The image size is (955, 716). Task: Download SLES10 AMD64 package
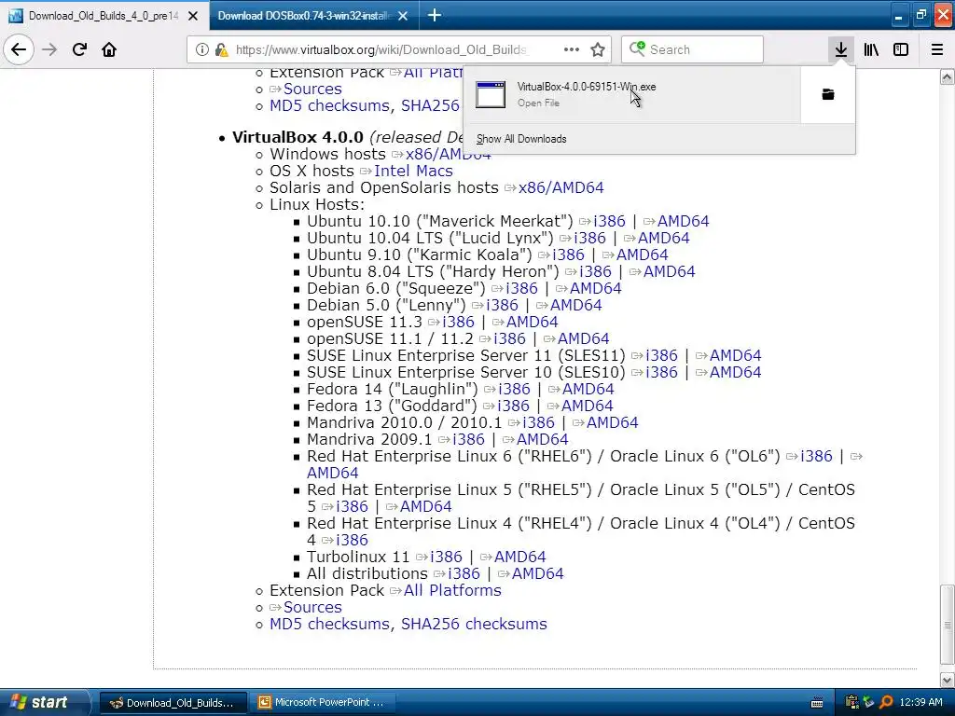(736, 372)
